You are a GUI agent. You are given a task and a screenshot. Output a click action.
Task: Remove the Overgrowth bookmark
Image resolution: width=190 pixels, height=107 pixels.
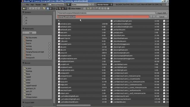tap(50, 58)
